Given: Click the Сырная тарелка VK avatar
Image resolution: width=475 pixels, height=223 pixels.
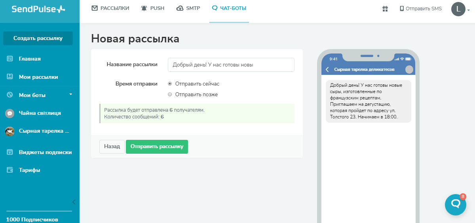Looking at the screenshot, I should [10, 132].
